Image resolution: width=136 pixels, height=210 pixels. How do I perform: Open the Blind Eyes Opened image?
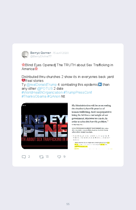tap(44, 126)
